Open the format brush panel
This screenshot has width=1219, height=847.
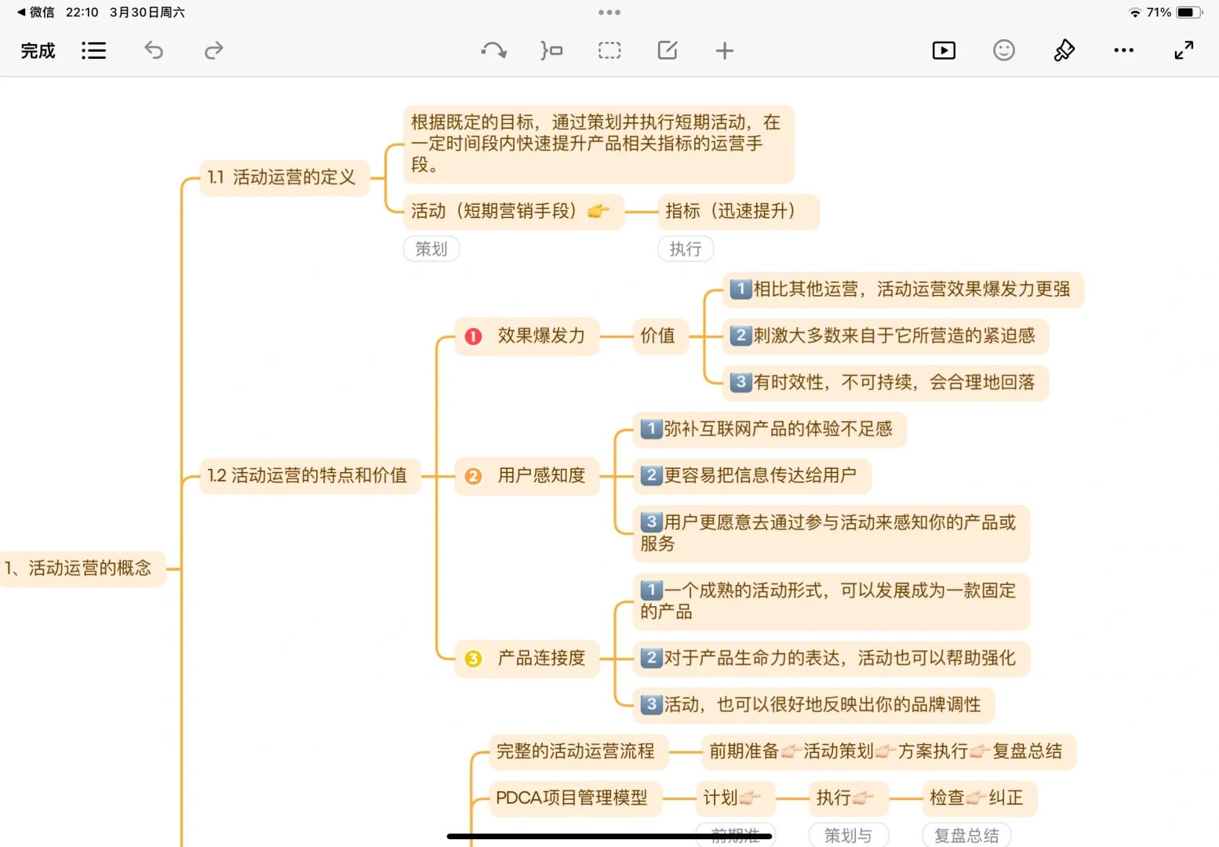[1064, 51]
